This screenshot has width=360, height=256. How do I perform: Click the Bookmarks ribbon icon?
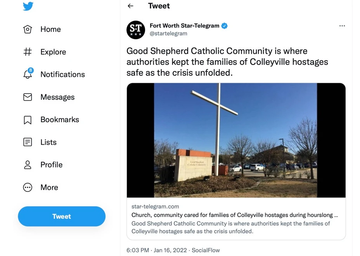[x=28, y=120]
